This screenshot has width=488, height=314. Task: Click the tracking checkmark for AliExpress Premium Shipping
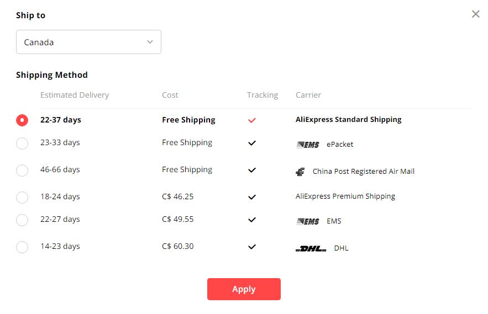point(252,197)
